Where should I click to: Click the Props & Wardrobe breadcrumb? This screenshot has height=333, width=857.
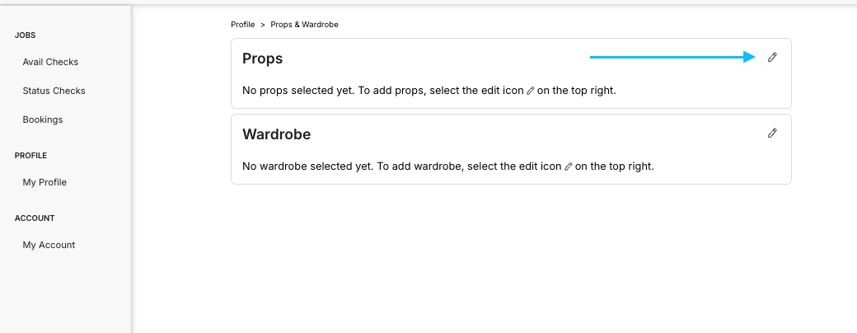(304, 25)
